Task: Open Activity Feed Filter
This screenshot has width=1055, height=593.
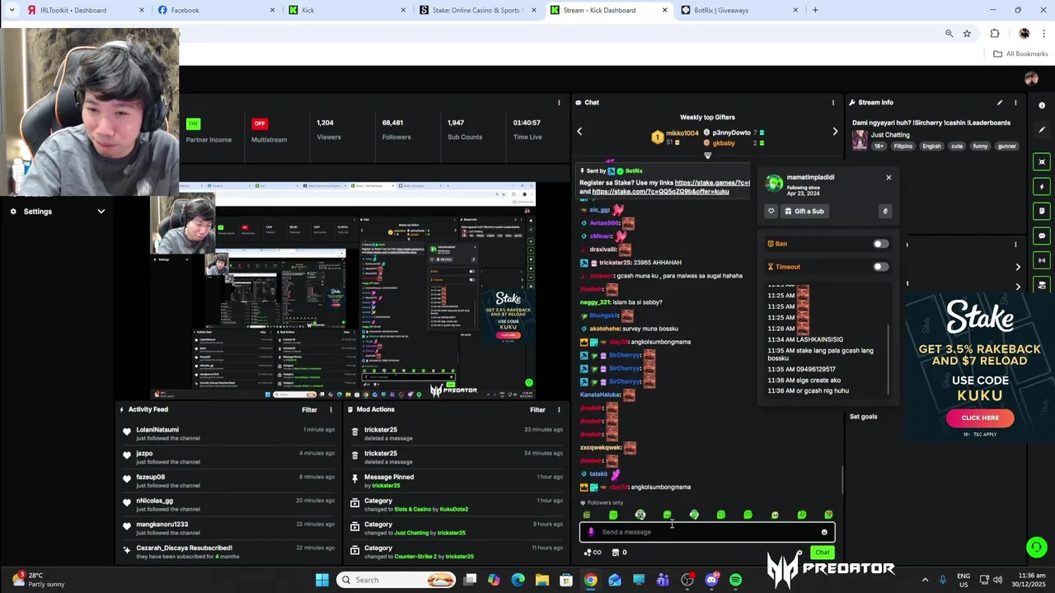Action: pyautogui.click(x=309, y=410)
